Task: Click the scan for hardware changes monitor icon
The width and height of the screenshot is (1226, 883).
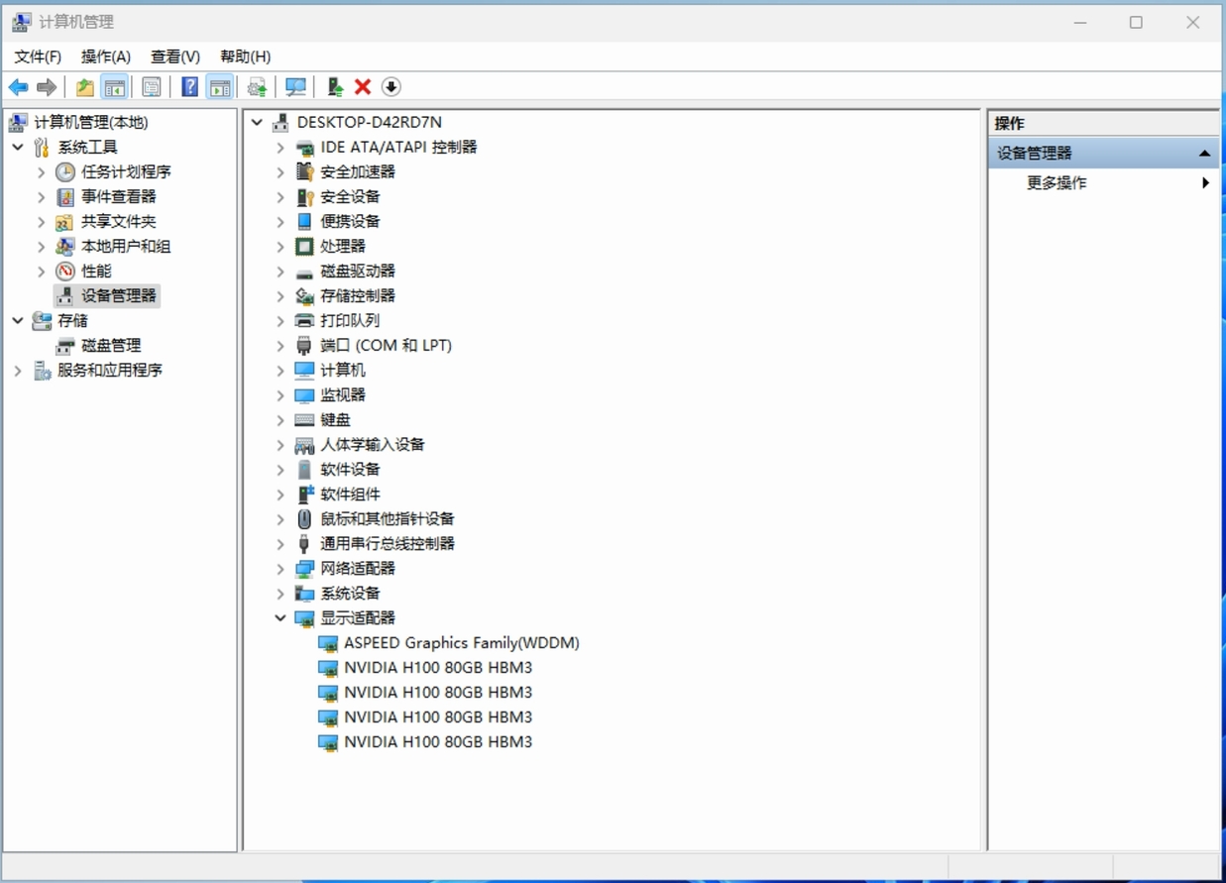Action: click(x=295, y=87)
